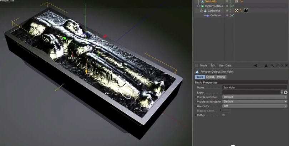Switch to the Coord. tab
The height and width of the screenshot is (146, 289).
pyautogui.click(x=211, y=77)
